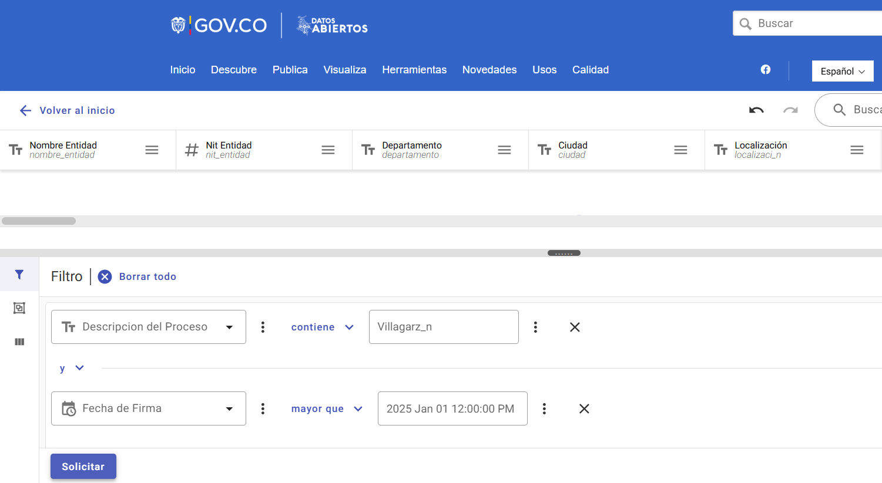Click the horizontal scrollbar thumb of the table
This screenshot has height=483, width=882.
click(39, 221)
